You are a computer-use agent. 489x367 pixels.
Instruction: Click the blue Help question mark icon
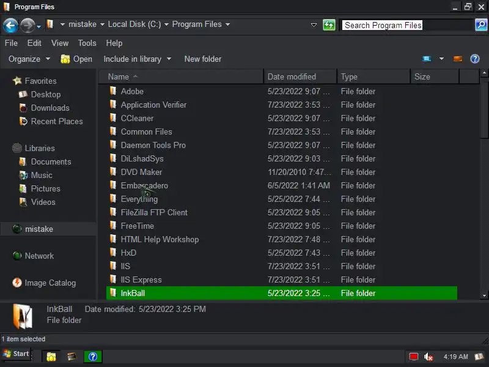[475, 59]
